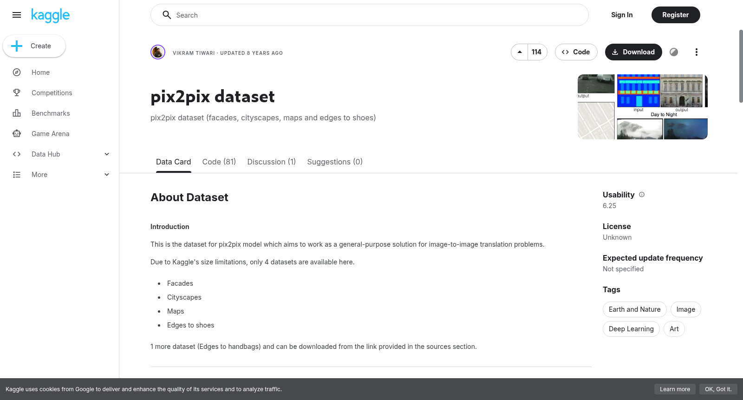Click the usability score 6.25

click(610, 206)
